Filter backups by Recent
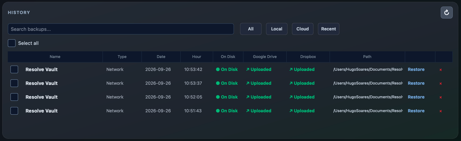Screen dimensions: 461x141 [x=328, y=29]
